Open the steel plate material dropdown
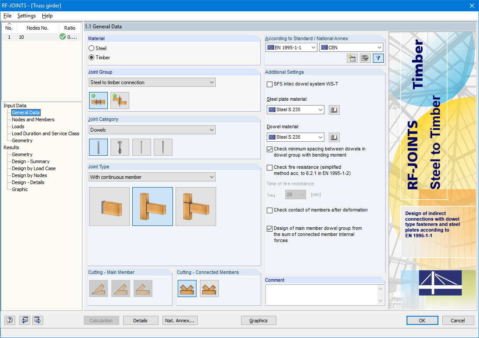Screen dimensions: 479x338 pos(296,110)
